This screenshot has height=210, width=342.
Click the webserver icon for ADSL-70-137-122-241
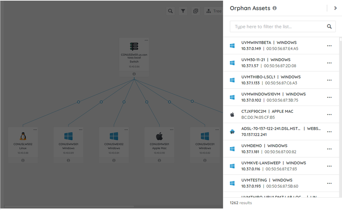(232, 132)
